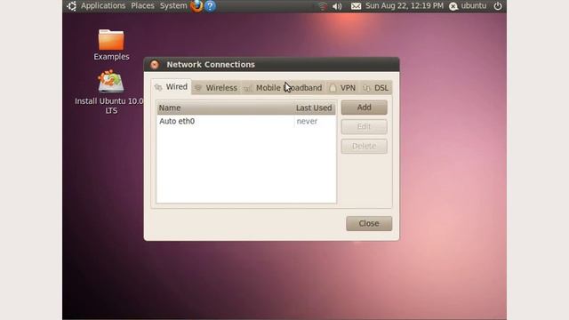Open the power session menu icon
This screenshot has width=569, height=320.
pos(498,6)
